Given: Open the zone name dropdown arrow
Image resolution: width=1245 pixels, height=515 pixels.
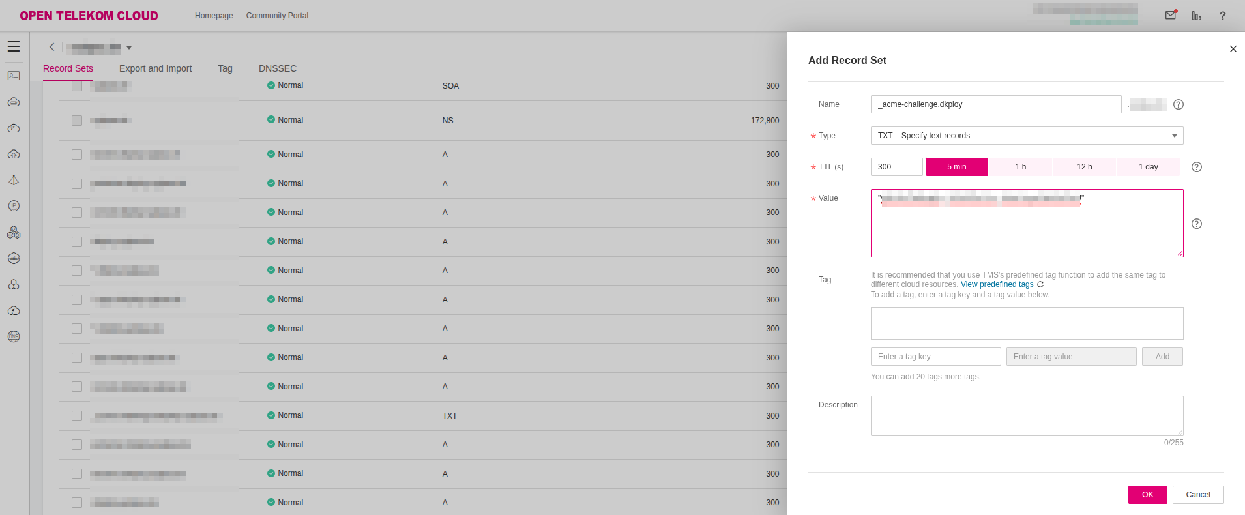Looking at the screenshot, I should [129, 48].
